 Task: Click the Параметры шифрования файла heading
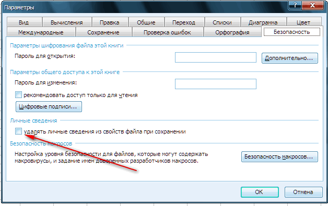[67, 45]
